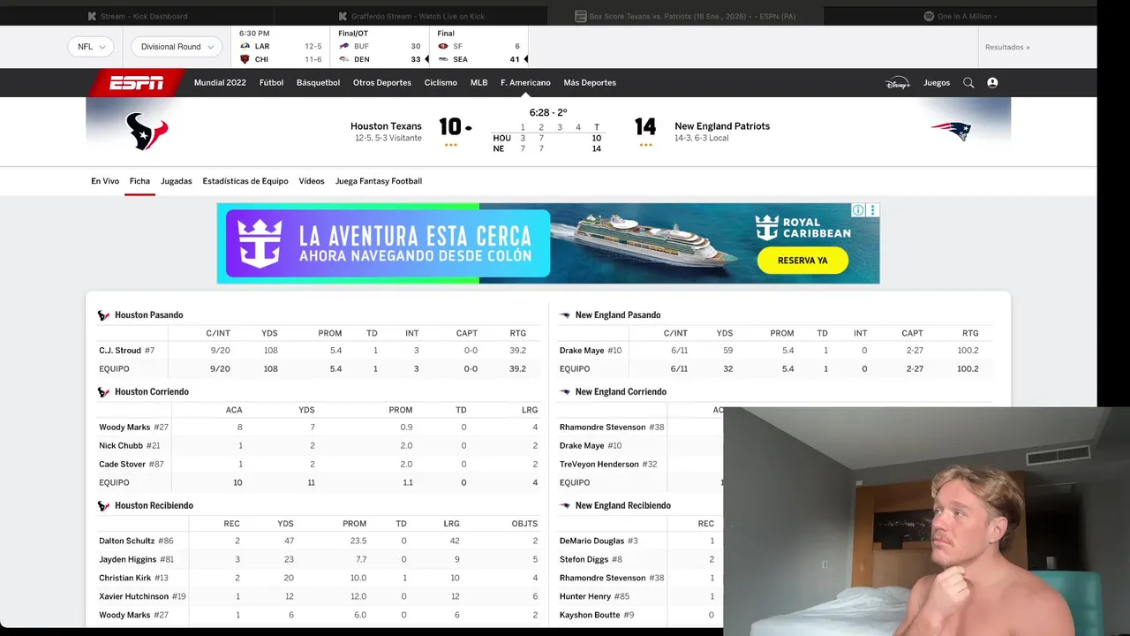Open Jayden Higgins player link
This screenshot has width=1130, height=636.
127,560
